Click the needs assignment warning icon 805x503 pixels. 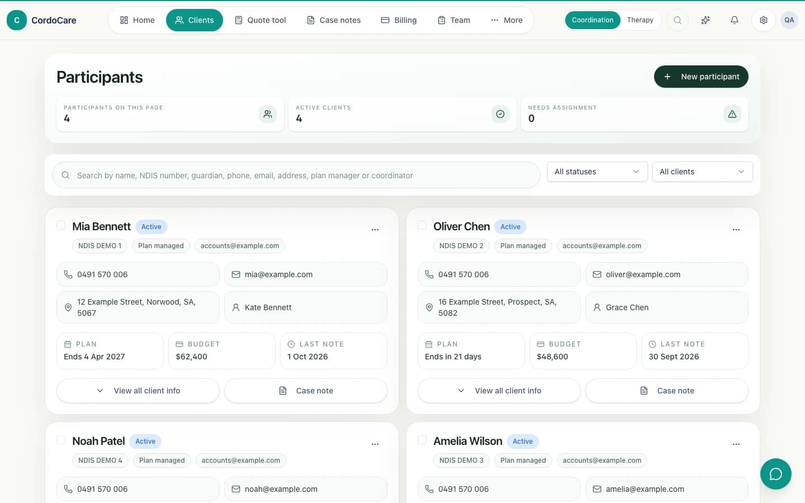pos(732,114)
